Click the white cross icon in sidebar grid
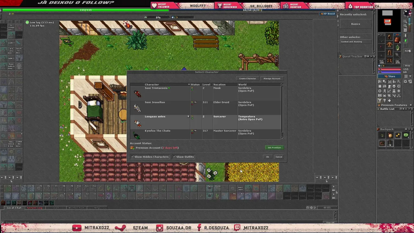This screenshot has width=414, height=233. (x=389, y=100)
